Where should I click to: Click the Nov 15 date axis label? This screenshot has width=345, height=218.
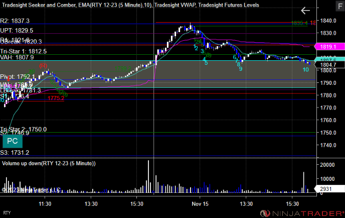pos(200,204)
